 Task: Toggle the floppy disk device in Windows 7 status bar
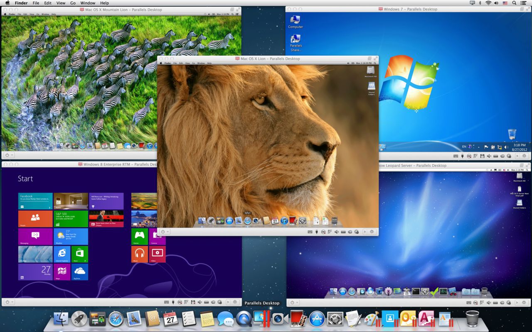pyautogui.click(x=482, y=156)
